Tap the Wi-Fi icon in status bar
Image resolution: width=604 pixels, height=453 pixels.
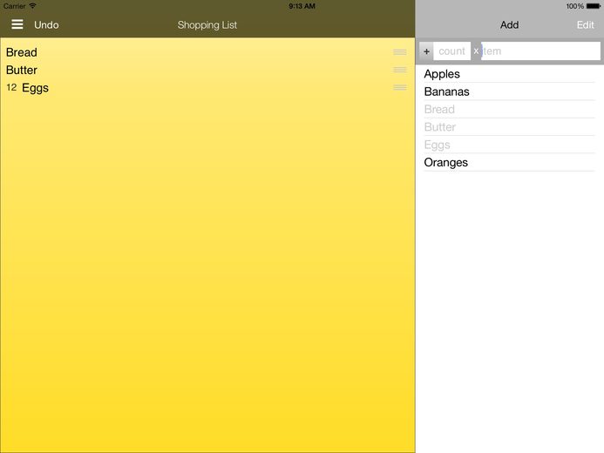pyautogui.click(x=33, y=6)
